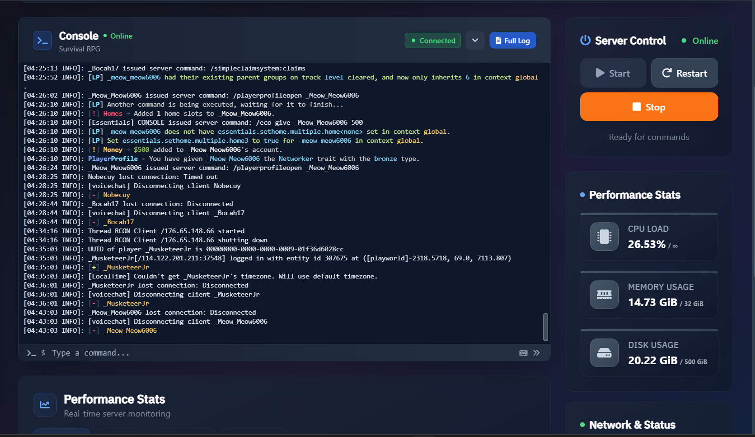
Task: Click the Connected status badge
Action: click(x=433, y=40)
